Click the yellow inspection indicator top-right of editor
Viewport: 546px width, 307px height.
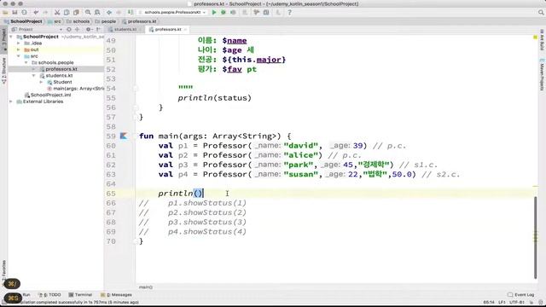point(536,38)
